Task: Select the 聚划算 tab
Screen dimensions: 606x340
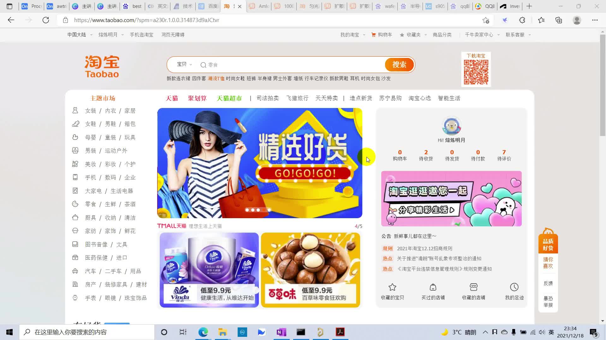Action: 197,98
